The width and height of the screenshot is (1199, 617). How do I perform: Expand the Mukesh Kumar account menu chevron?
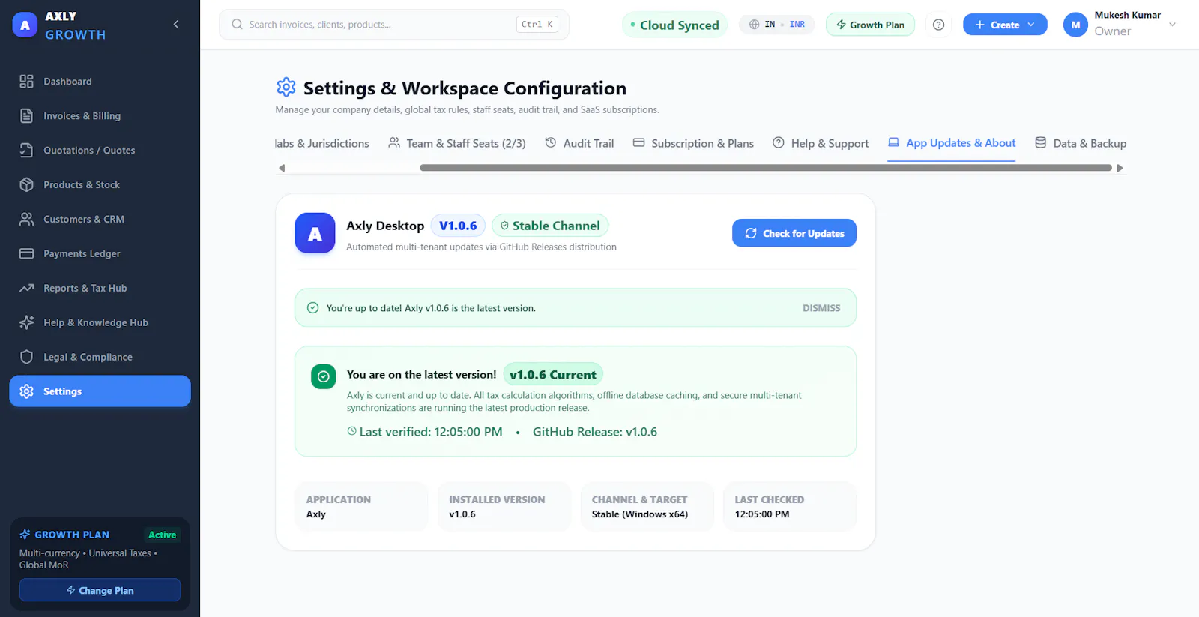(x=1173, y=25)
